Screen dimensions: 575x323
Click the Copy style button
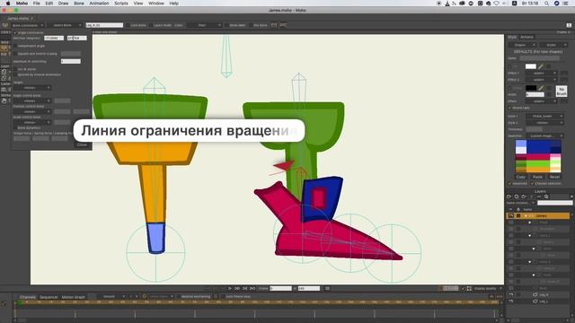pyautogui.click(x=521, y=177)
